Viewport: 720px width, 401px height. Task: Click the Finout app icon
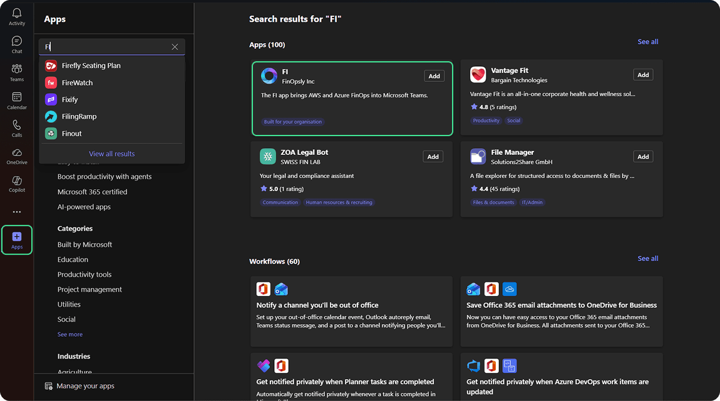(51, 134)
